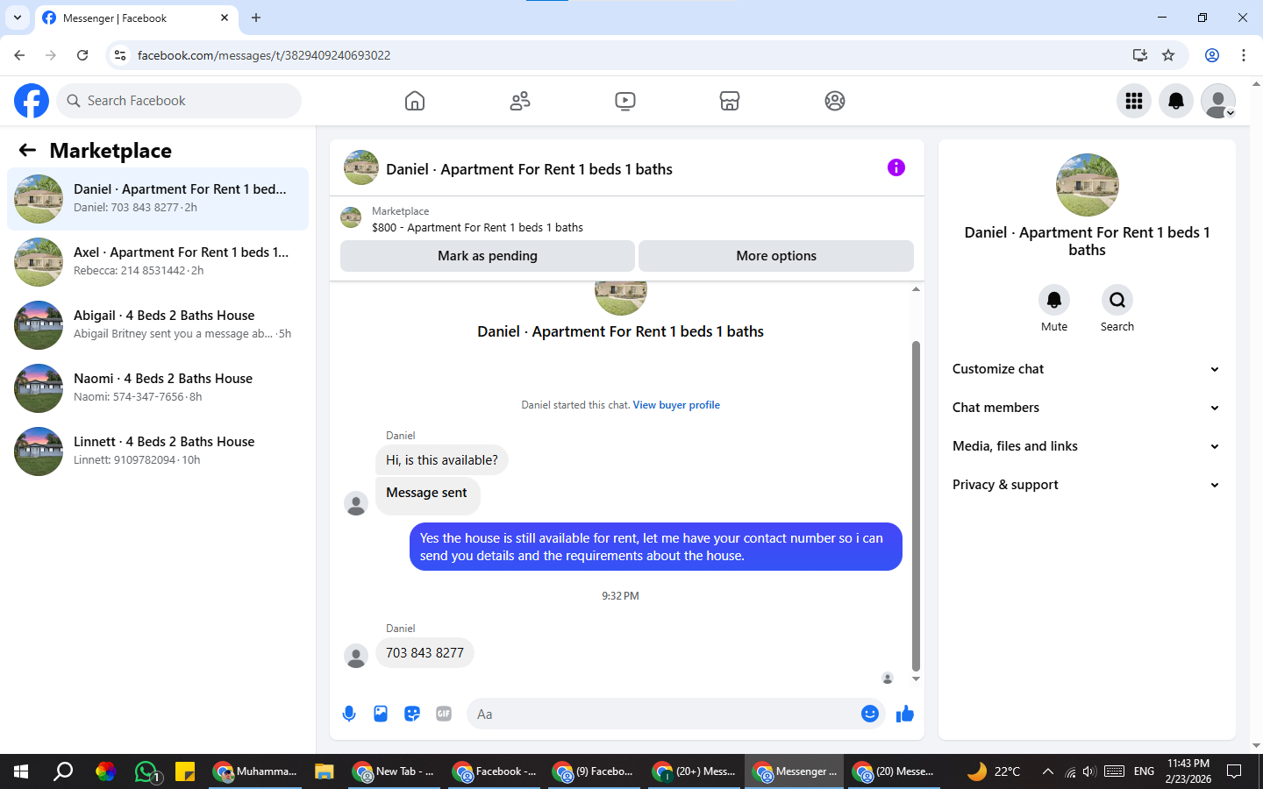Select the Daniel Apartment For Rent conversation

pos(158,199)
